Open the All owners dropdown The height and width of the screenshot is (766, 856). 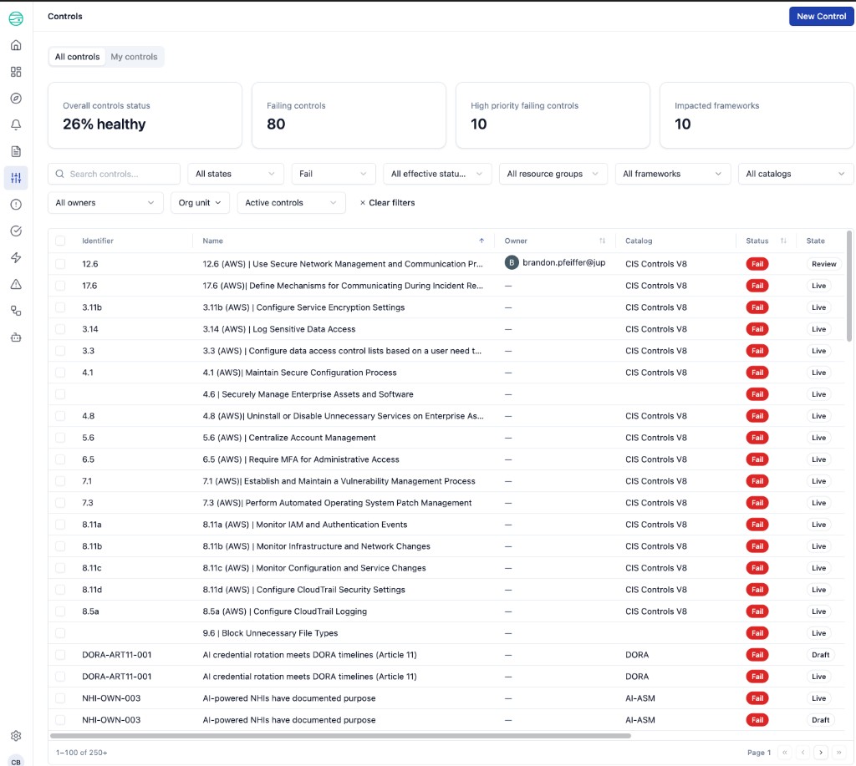click(x=105, y=203)
